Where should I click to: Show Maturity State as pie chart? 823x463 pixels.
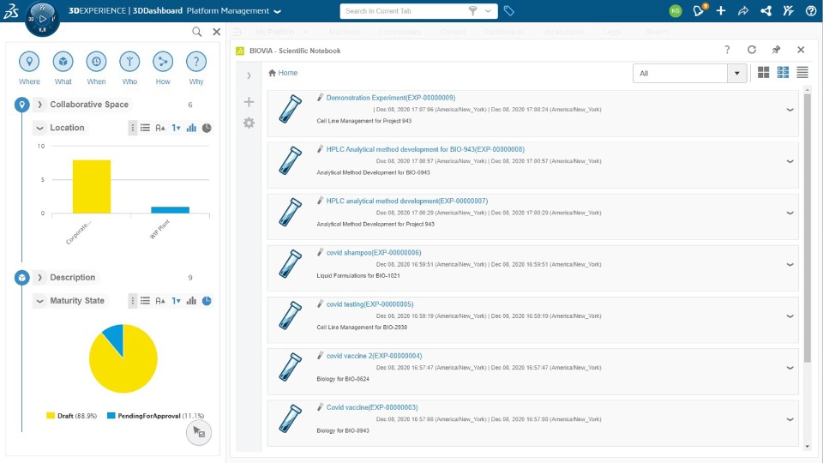tap(207, 301)
